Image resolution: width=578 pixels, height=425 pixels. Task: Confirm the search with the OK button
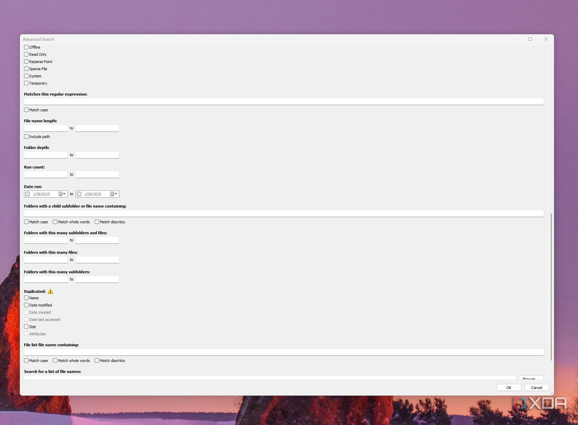coord(509,388)
